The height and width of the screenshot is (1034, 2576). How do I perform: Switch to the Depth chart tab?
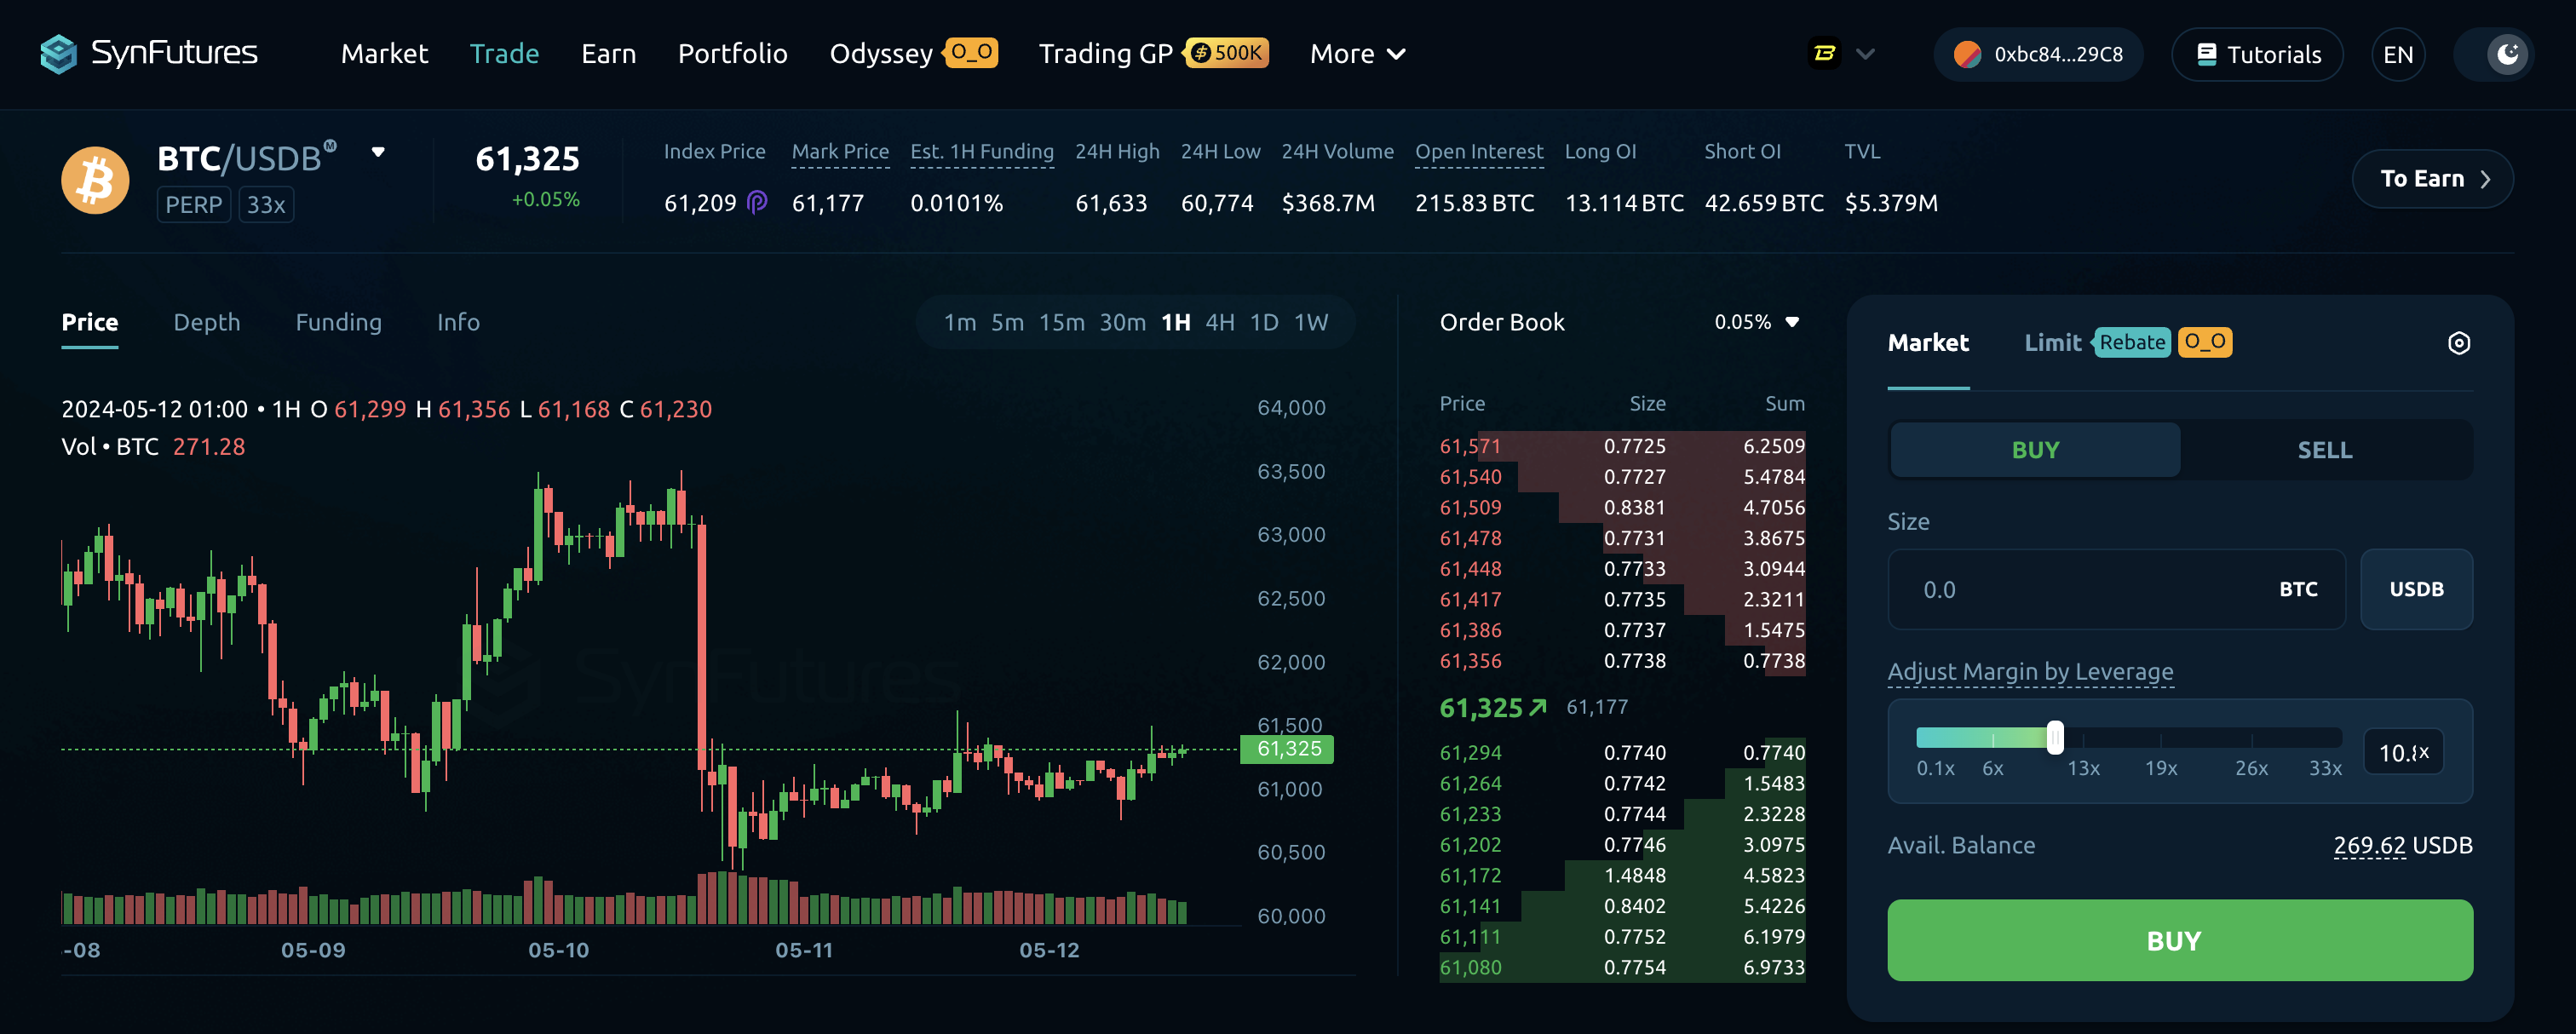point(207,322)
